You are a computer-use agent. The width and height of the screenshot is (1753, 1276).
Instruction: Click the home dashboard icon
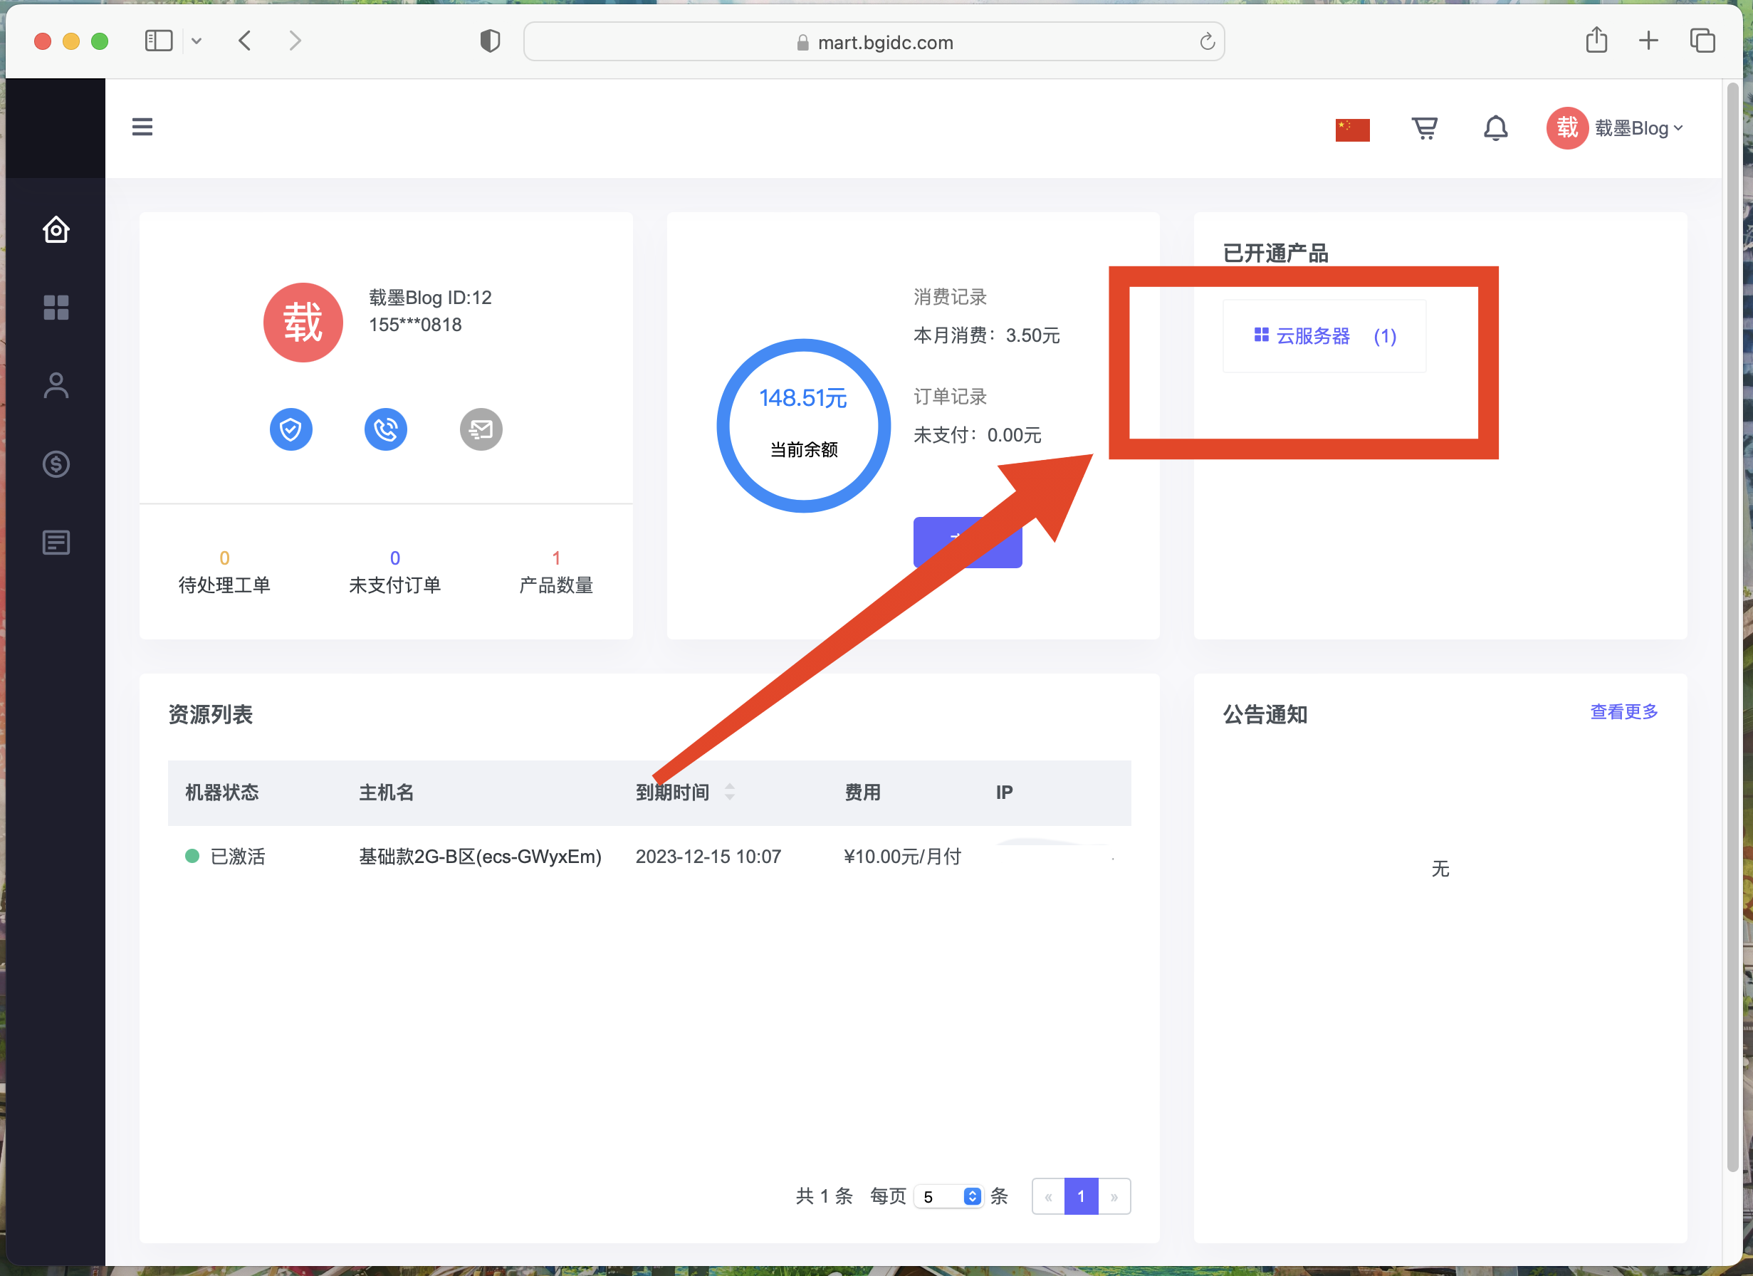tap(54, 227)
